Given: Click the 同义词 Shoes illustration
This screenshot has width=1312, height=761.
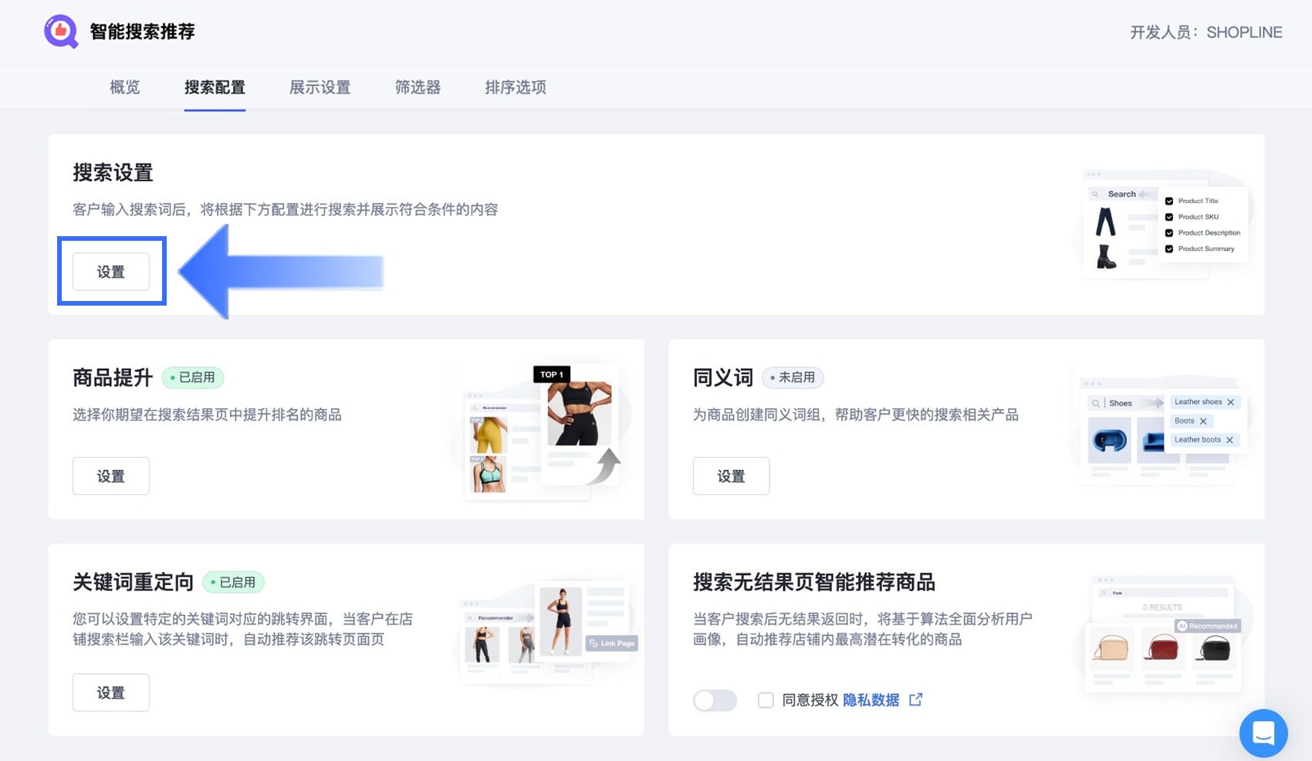Looking at the screenshot, I should 1160,430.
